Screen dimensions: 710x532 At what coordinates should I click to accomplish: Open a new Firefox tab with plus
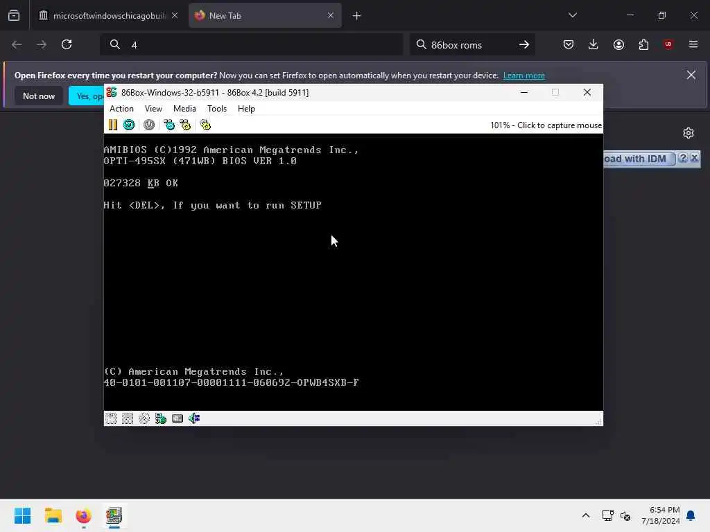(x=356, y=16)
